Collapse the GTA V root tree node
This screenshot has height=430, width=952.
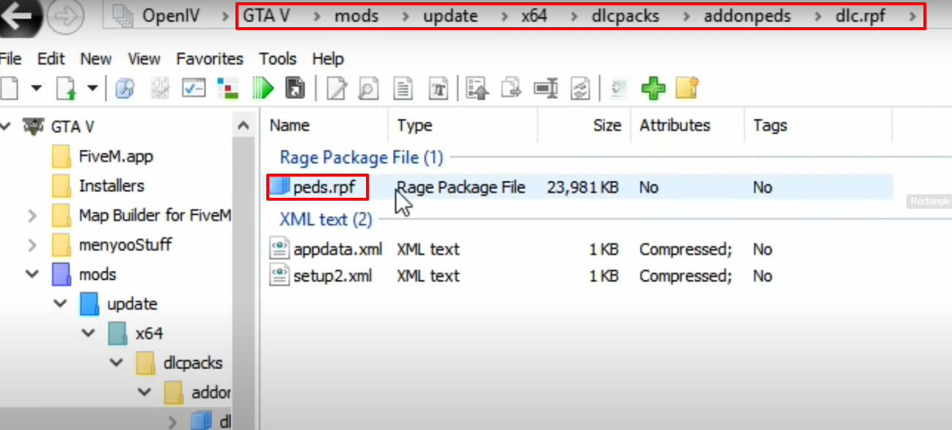[6, 126]
